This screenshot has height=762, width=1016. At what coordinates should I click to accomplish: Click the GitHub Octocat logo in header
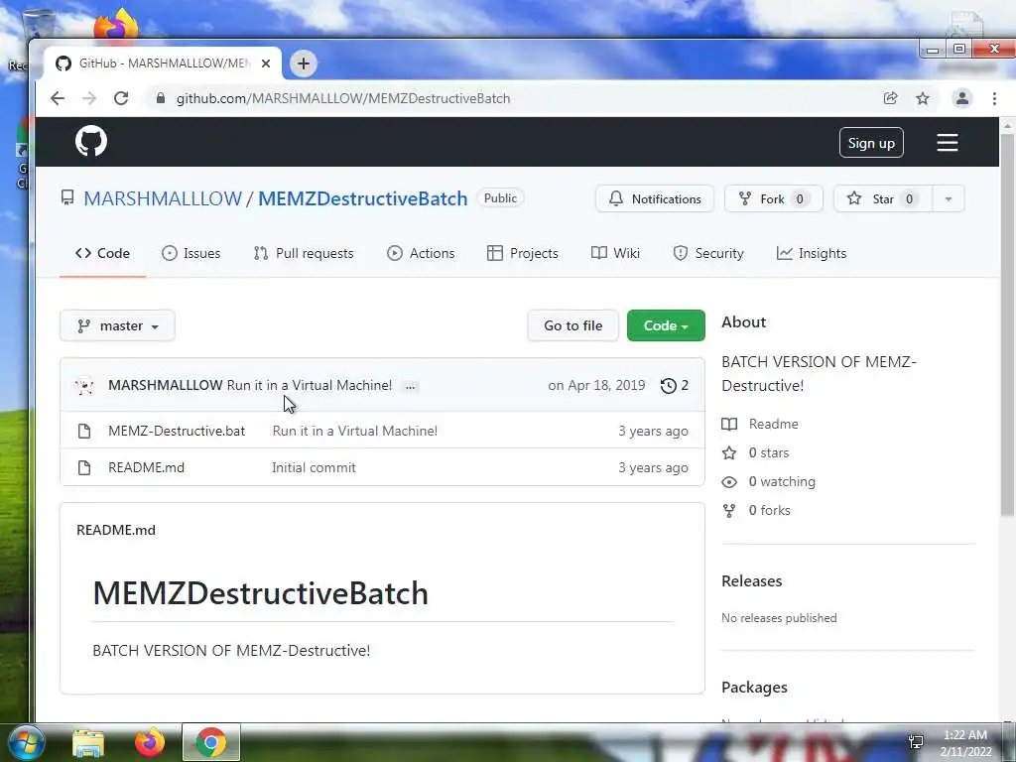pos(90,141)
